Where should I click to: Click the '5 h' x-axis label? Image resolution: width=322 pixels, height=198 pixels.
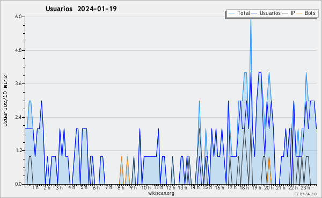click(x=84, y=187)
